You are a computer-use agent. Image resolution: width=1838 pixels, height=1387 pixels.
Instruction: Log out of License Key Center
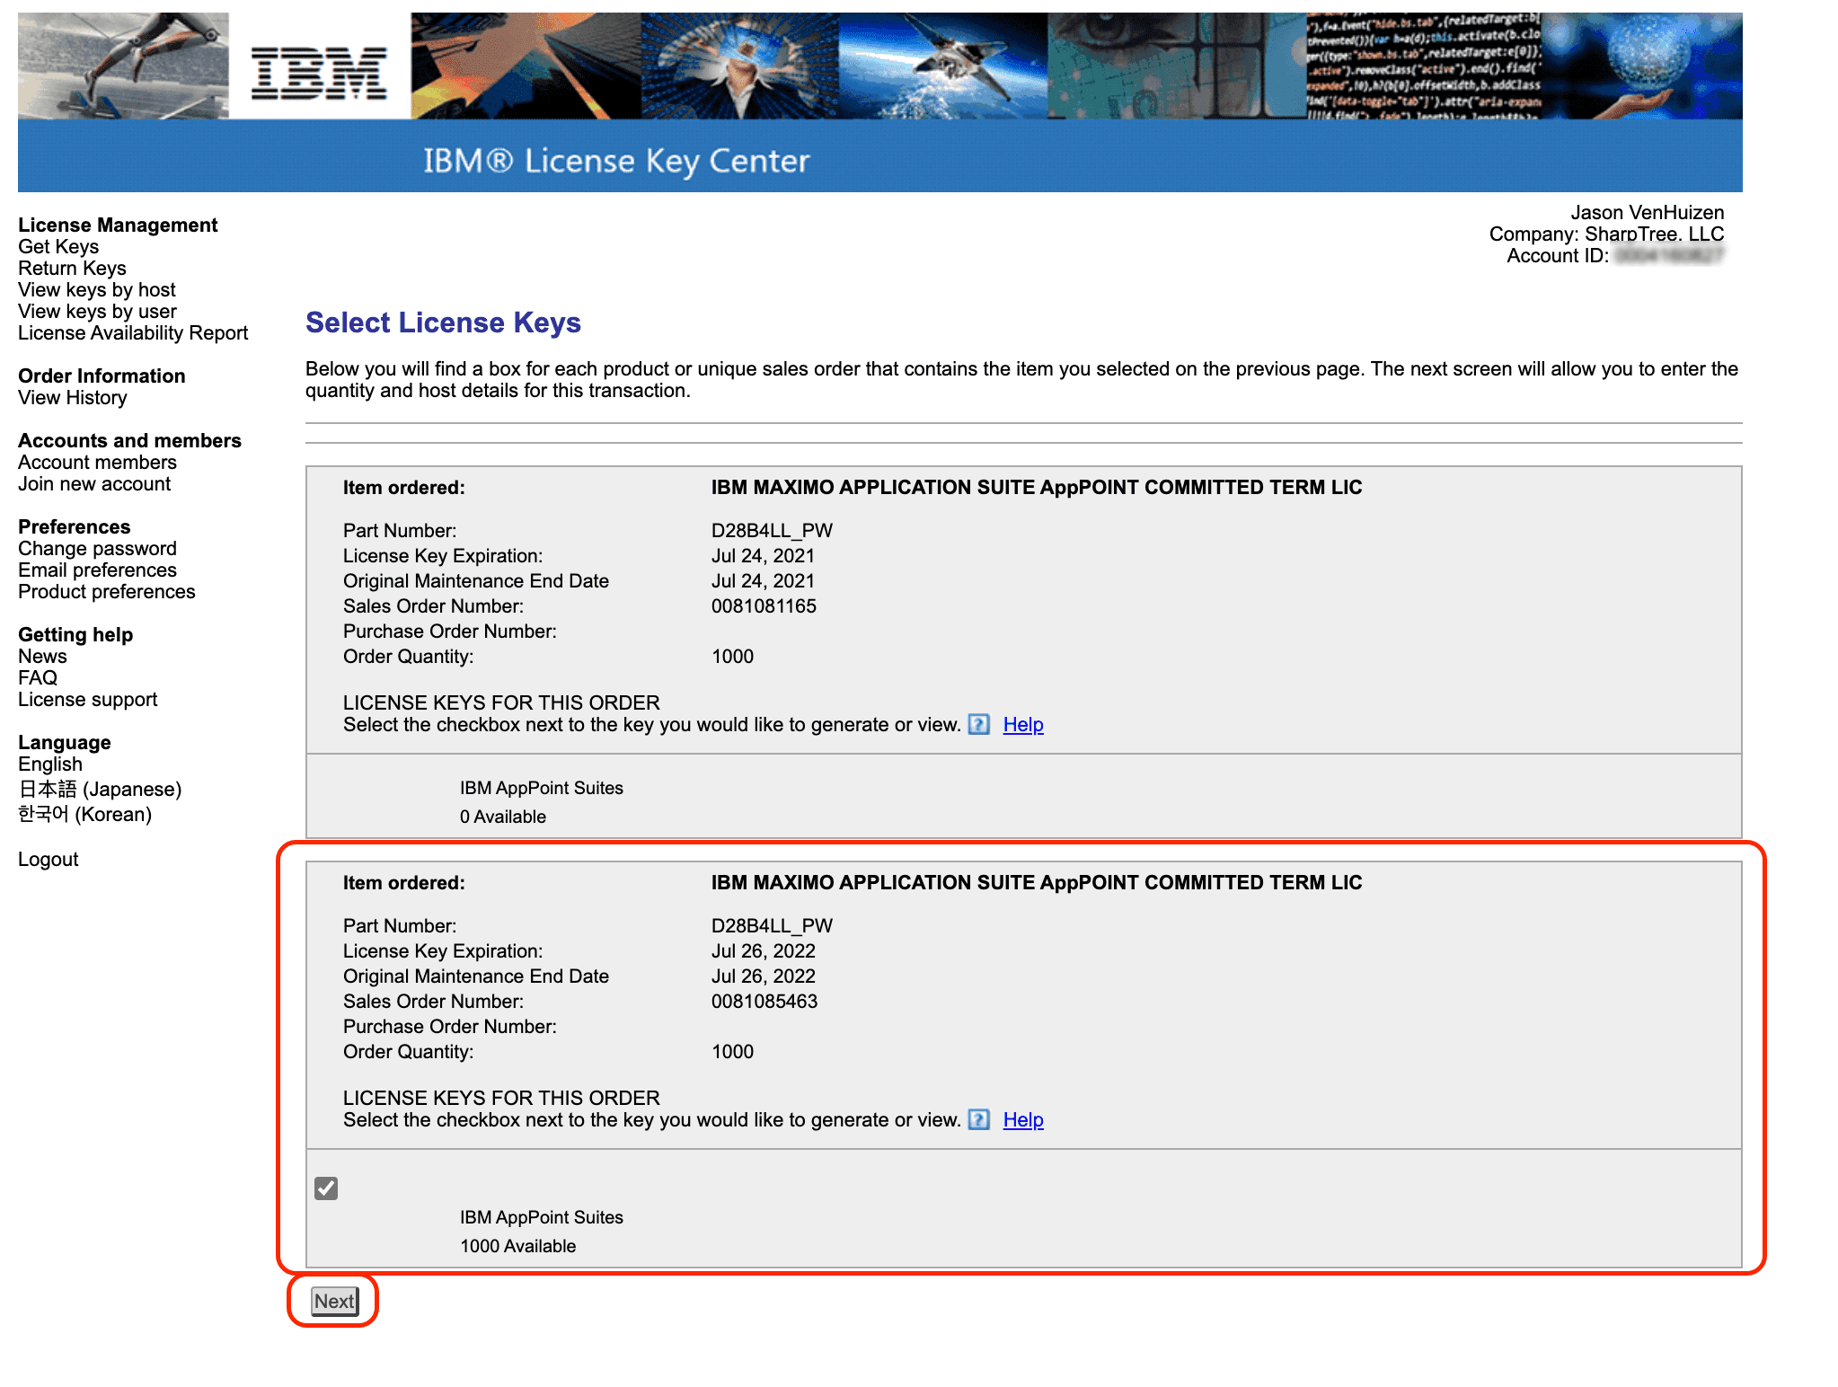pyautogui.click(x=49, y=859)
